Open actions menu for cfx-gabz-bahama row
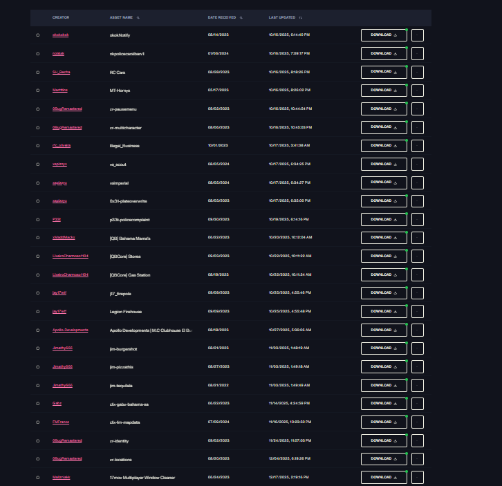Image resolution: width=502 pixels, height=486 pixels. click(417, 404)
